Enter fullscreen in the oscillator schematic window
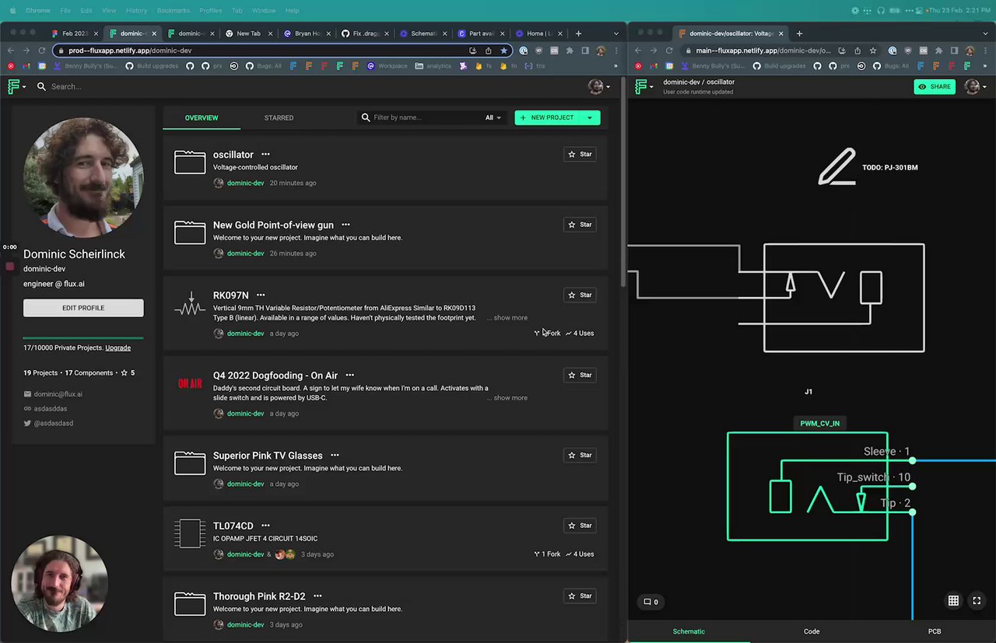The height and width of the screenshot is (643, 996). (977, 601)
